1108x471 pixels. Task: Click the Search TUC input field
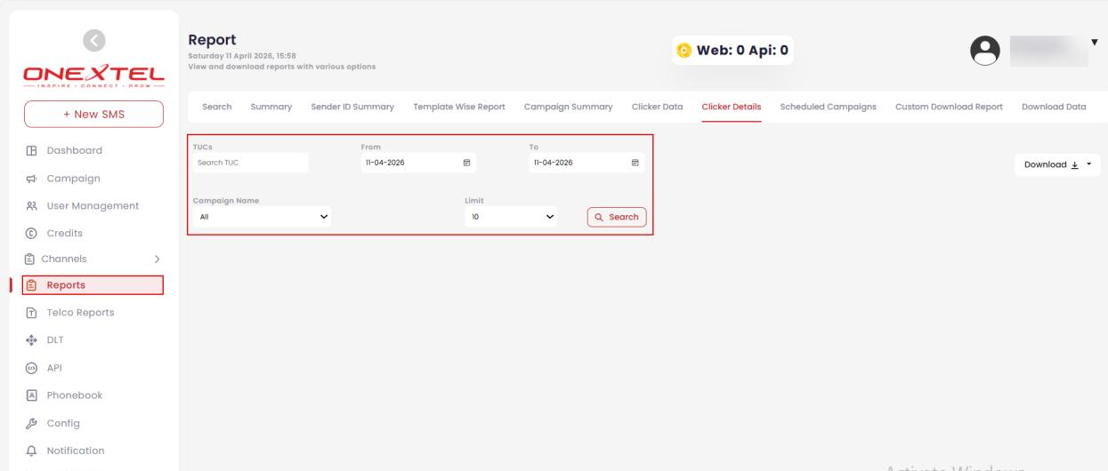tap(250, 163)
